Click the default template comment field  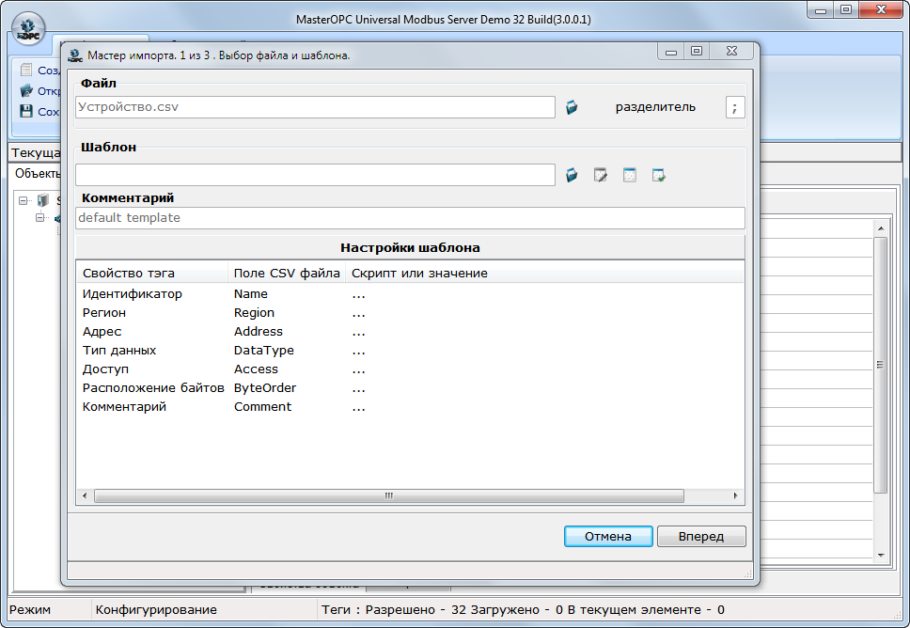point(410,218)
